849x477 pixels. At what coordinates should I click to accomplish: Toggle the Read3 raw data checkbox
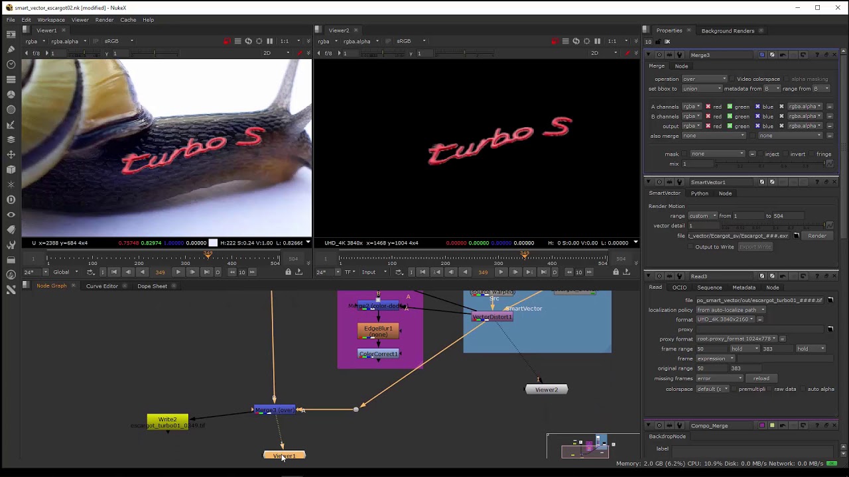[769, 390]
